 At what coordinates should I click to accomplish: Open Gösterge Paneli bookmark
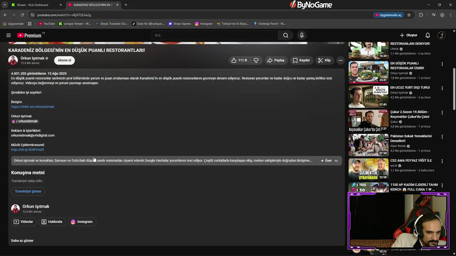(x=269, y=24)
